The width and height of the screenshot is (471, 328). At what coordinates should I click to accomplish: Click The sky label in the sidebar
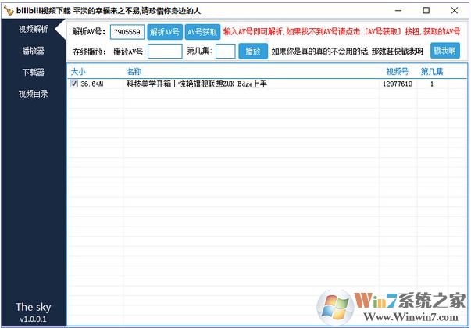coord(33,307)
